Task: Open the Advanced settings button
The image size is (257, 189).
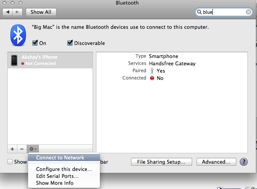Action: [216, 162]
